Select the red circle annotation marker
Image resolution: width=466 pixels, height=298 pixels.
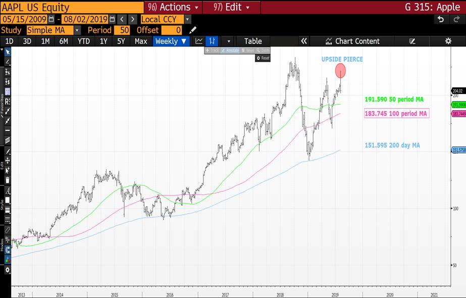pos(340,71)
